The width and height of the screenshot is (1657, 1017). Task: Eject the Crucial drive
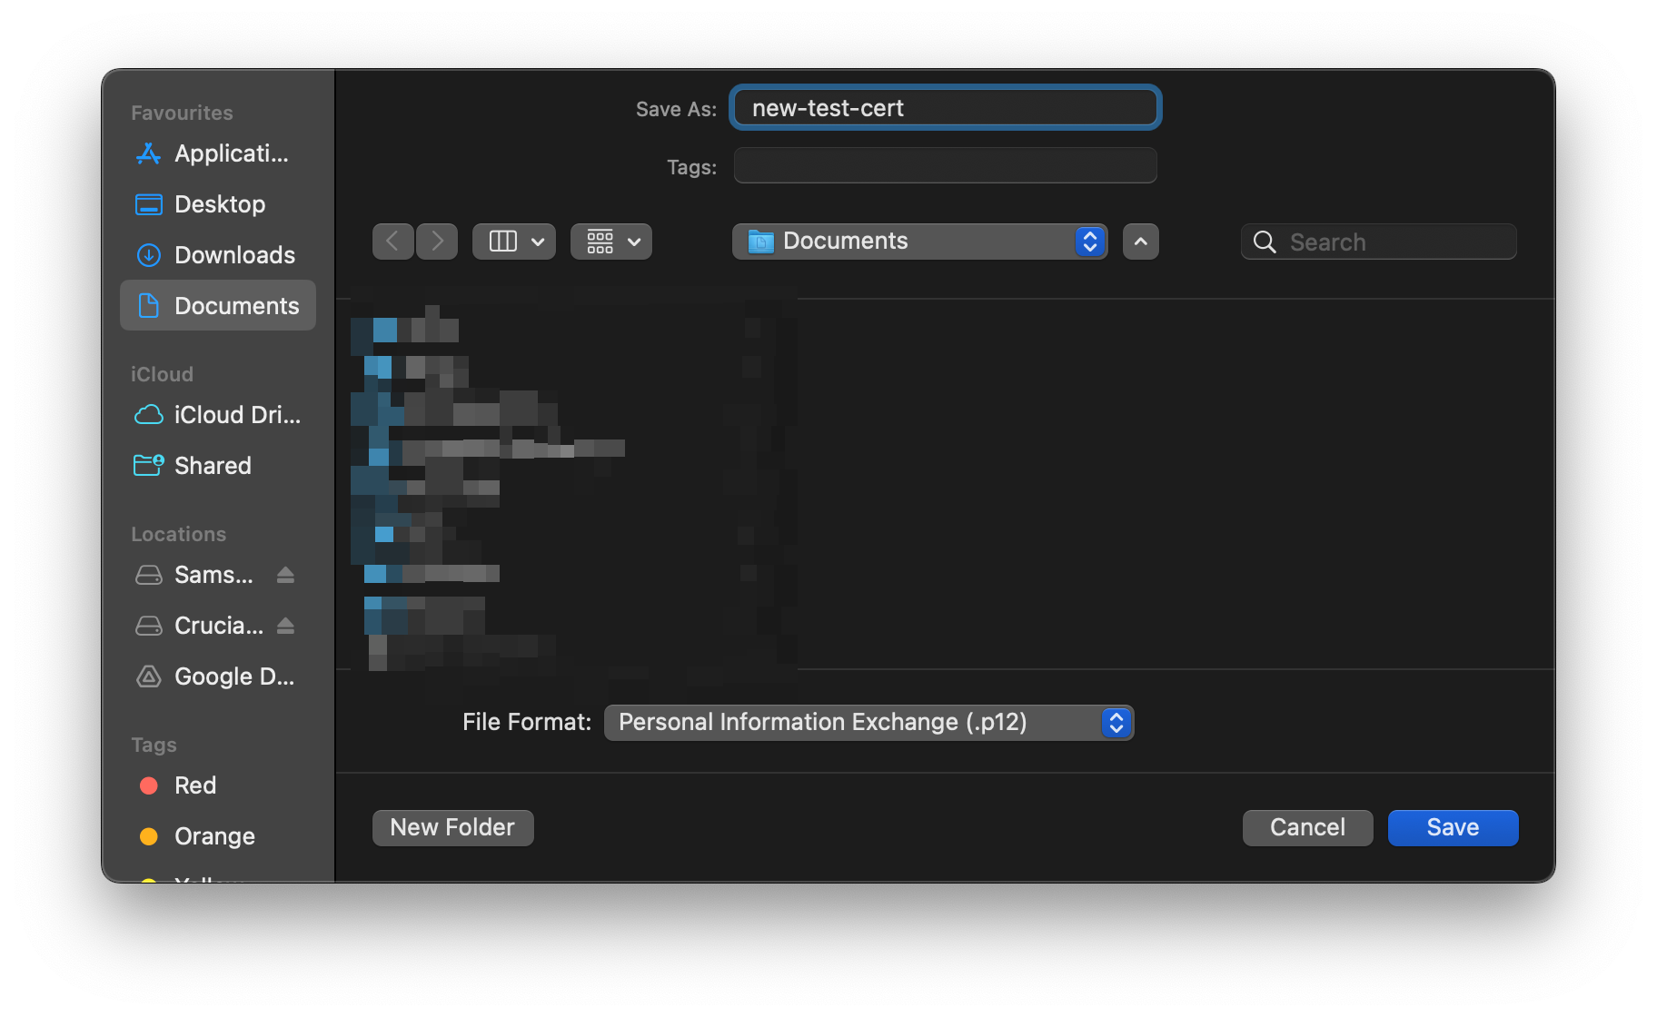coord(285,625)
